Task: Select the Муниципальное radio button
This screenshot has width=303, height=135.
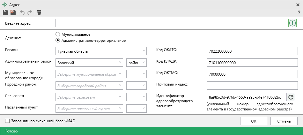Action: click(58, 34)
